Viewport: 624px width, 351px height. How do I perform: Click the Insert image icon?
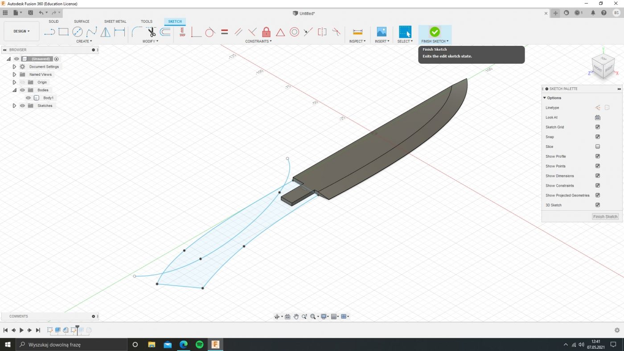[x=382, y=32]
